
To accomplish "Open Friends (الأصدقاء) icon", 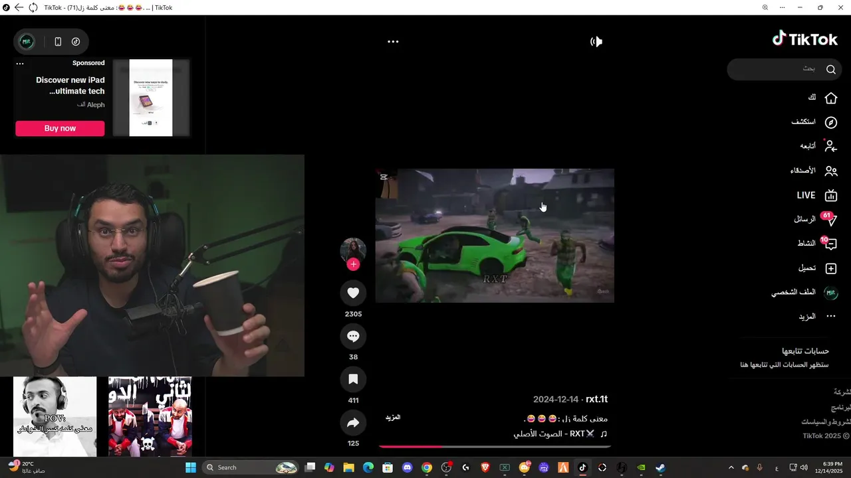I will click(x=830, y=171).
